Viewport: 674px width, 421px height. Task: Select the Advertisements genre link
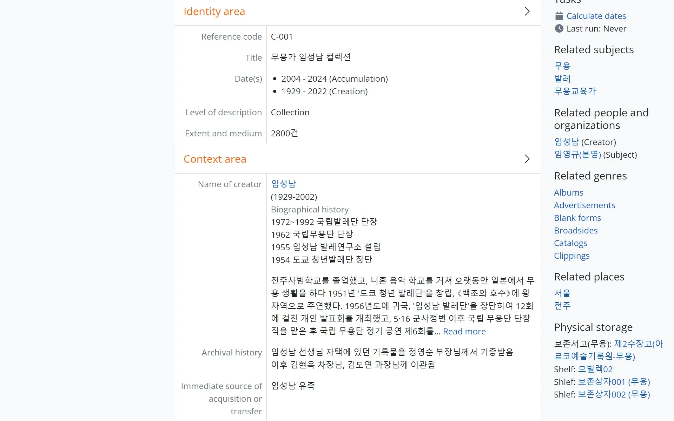tap(584, 205)
